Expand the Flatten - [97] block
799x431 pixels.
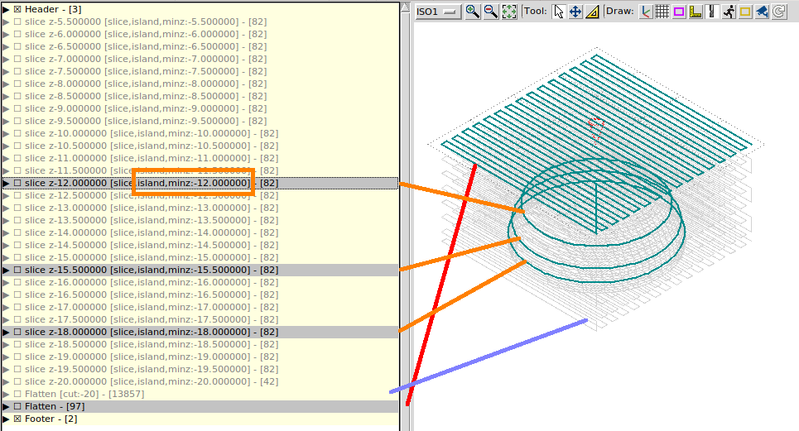pos(6,406)
